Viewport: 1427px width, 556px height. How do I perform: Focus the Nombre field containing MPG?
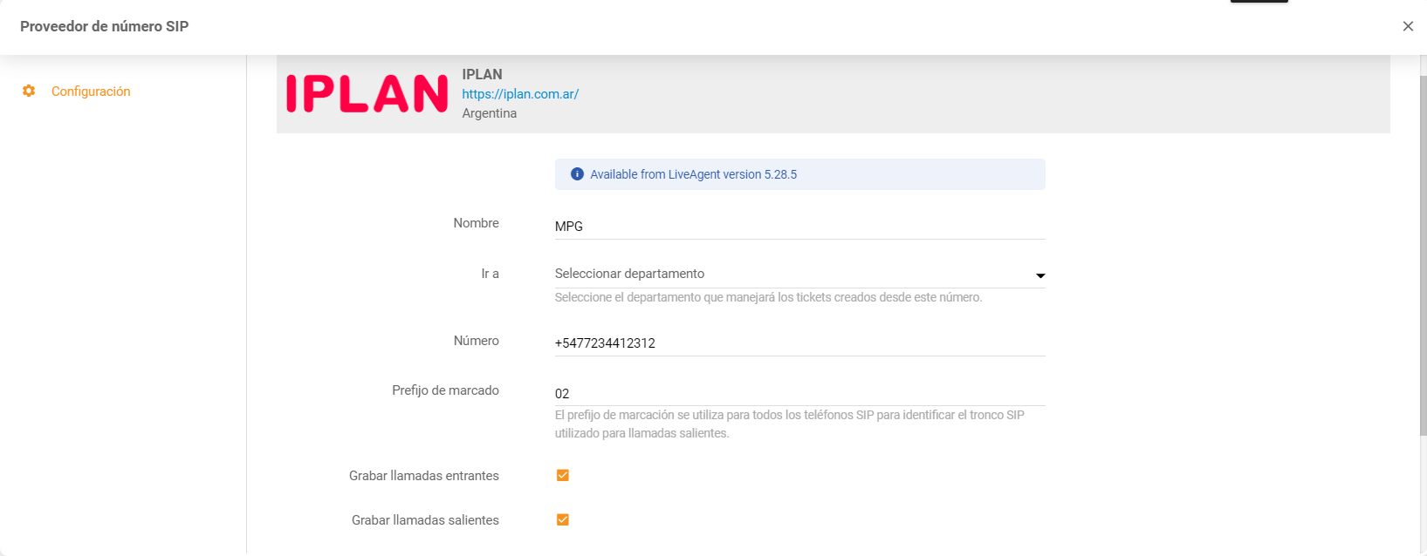click(799, 226)
